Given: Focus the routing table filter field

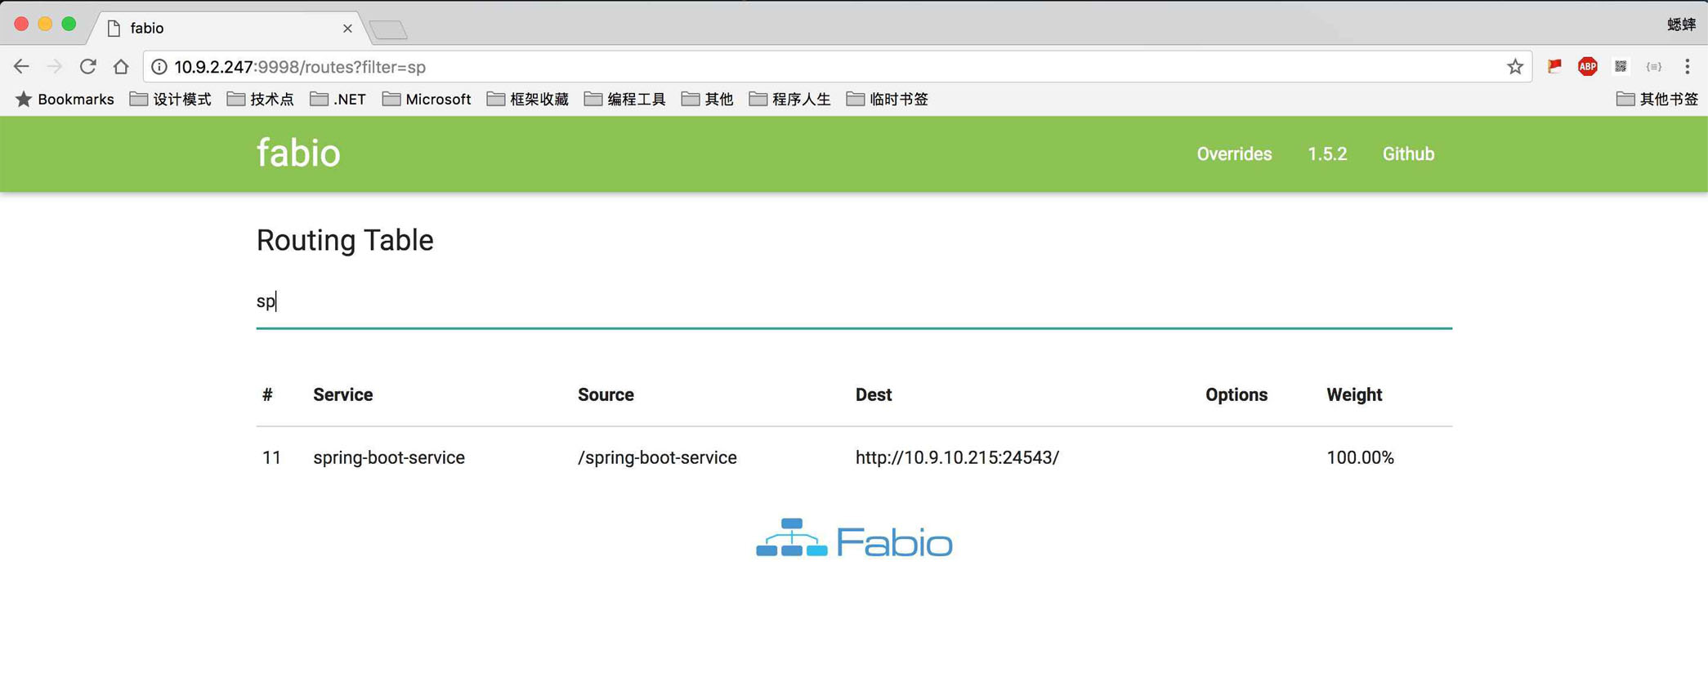Looking at the screenshot, I should coord(853,302).
